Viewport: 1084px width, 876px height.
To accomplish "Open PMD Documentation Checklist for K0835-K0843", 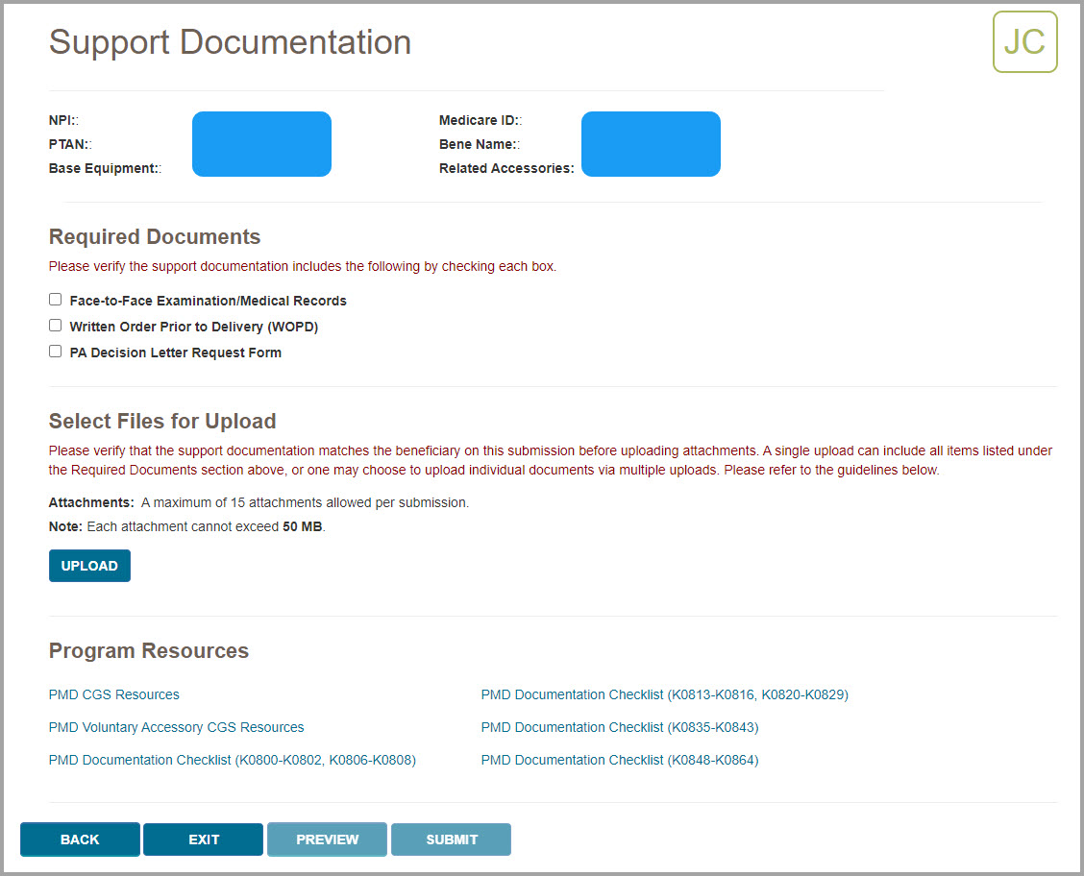I will pyautogui.click(x=620, y=727).
